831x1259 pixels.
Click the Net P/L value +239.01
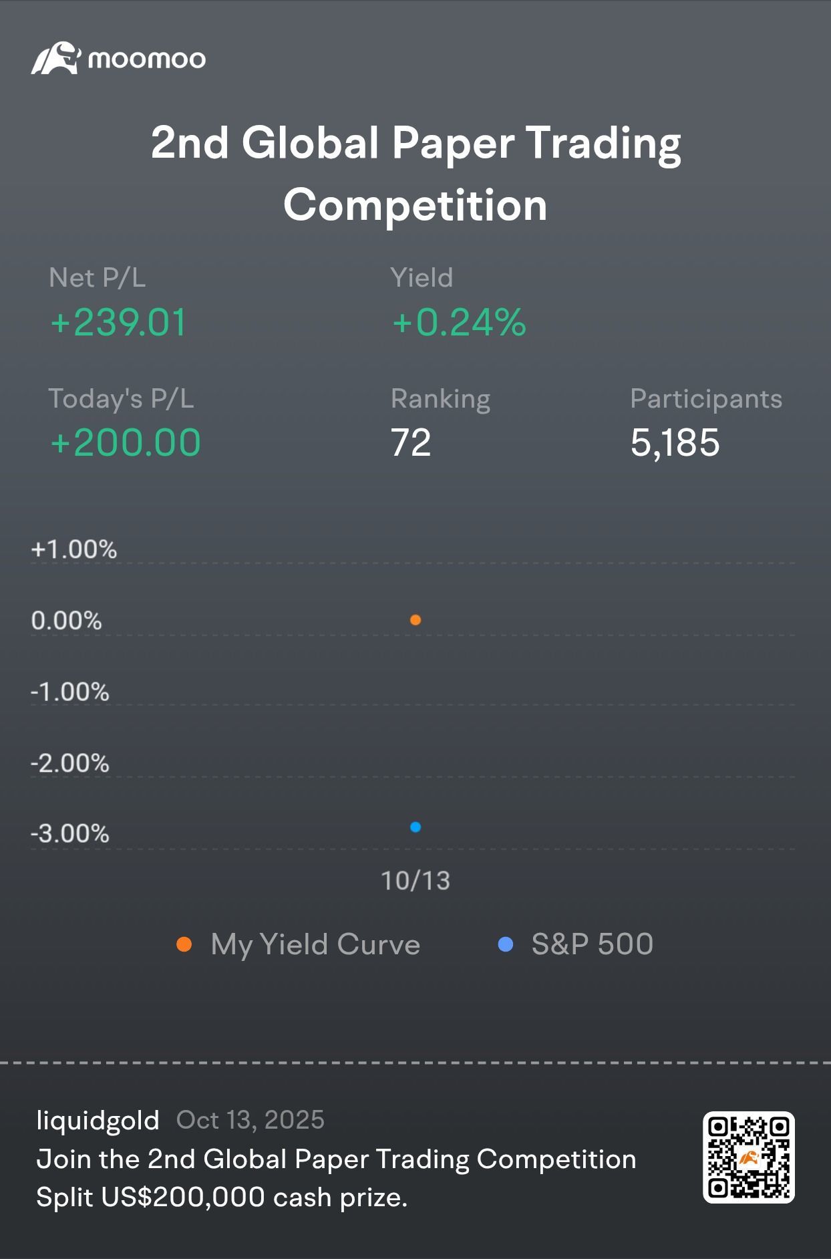[118, 322]
